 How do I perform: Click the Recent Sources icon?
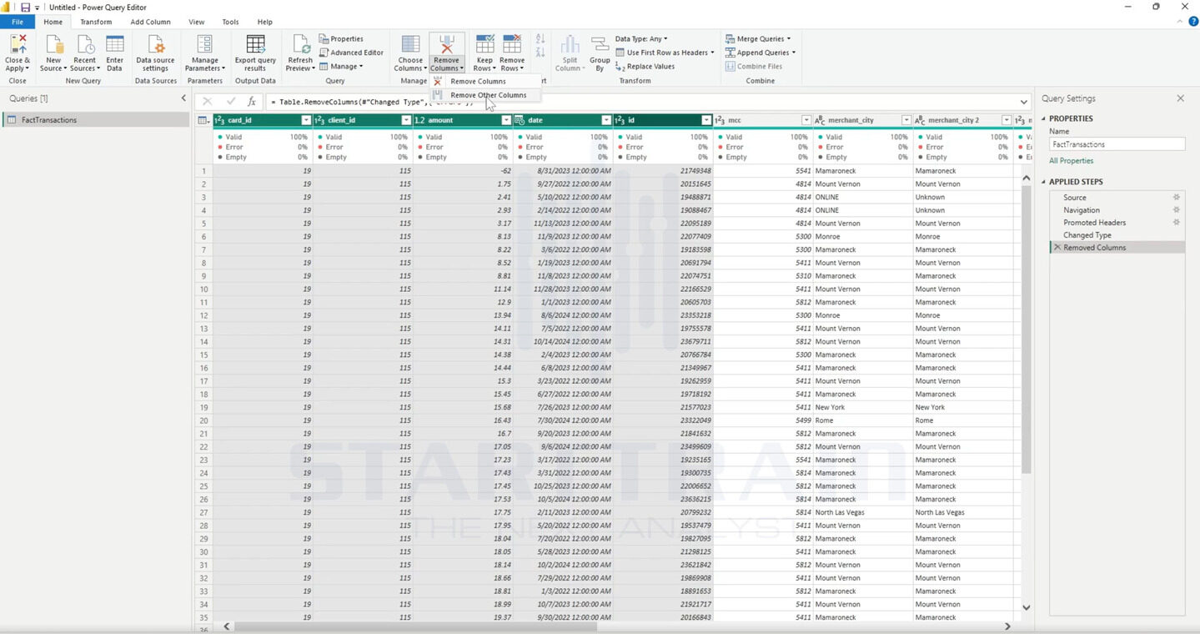85,44
